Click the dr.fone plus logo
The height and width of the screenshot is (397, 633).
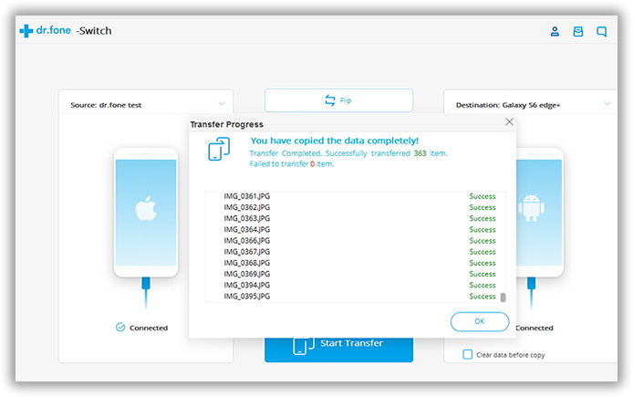tap(26, 31)
